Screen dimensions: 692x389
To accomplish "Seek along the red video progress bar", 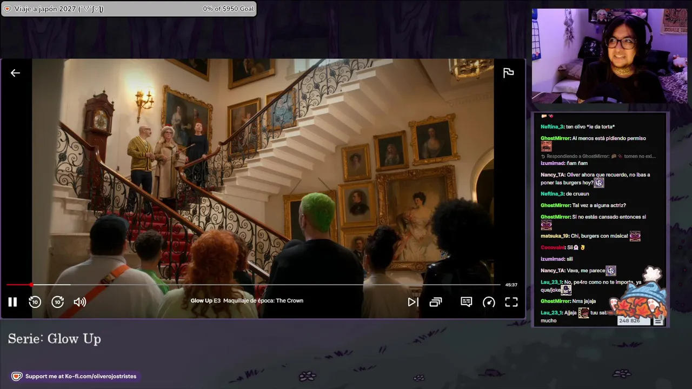I will (x=253, y=284).
